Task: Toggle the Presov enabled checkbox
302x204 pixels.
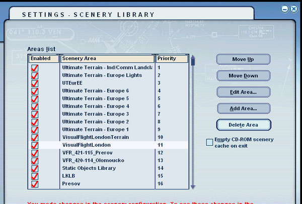Action: [35, 184]
